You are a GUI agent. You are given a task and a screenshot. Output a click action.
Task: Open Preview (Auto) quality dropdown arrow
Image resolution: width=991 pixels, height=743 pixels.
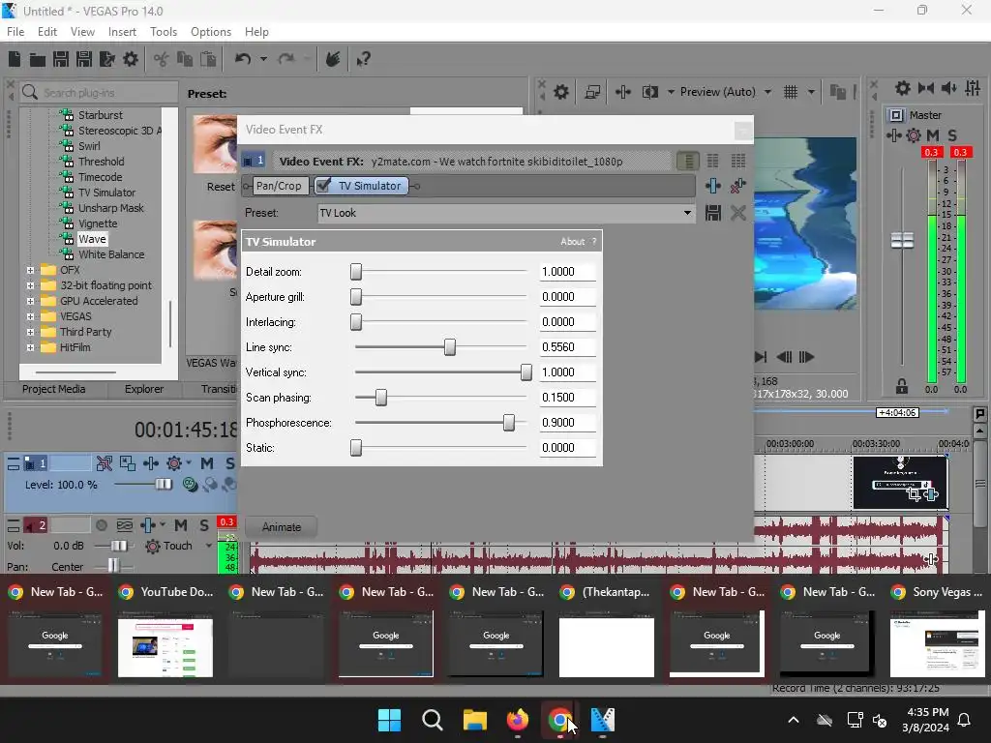point(767,92)
